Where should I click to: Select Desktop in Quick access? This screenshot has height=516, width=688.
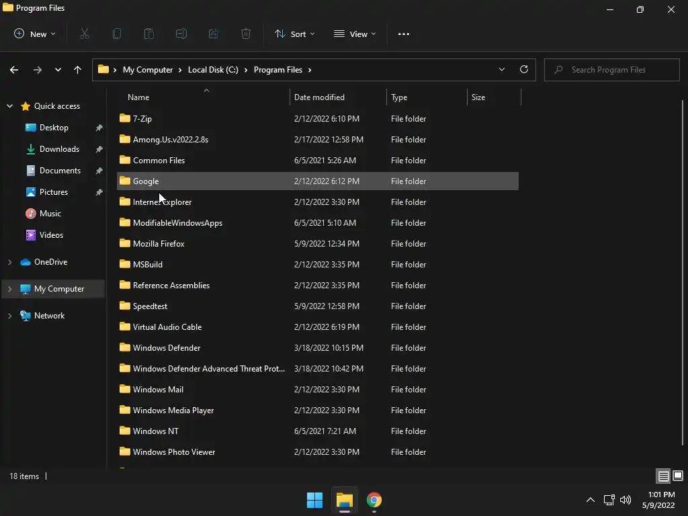click(x=54, y=128)
